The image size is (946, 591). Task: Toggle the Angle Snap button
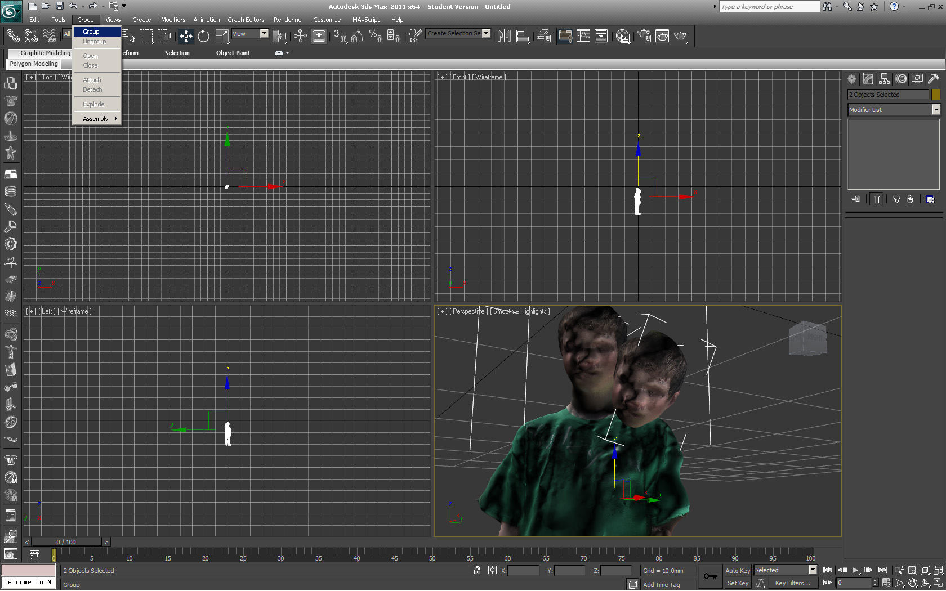358,36
